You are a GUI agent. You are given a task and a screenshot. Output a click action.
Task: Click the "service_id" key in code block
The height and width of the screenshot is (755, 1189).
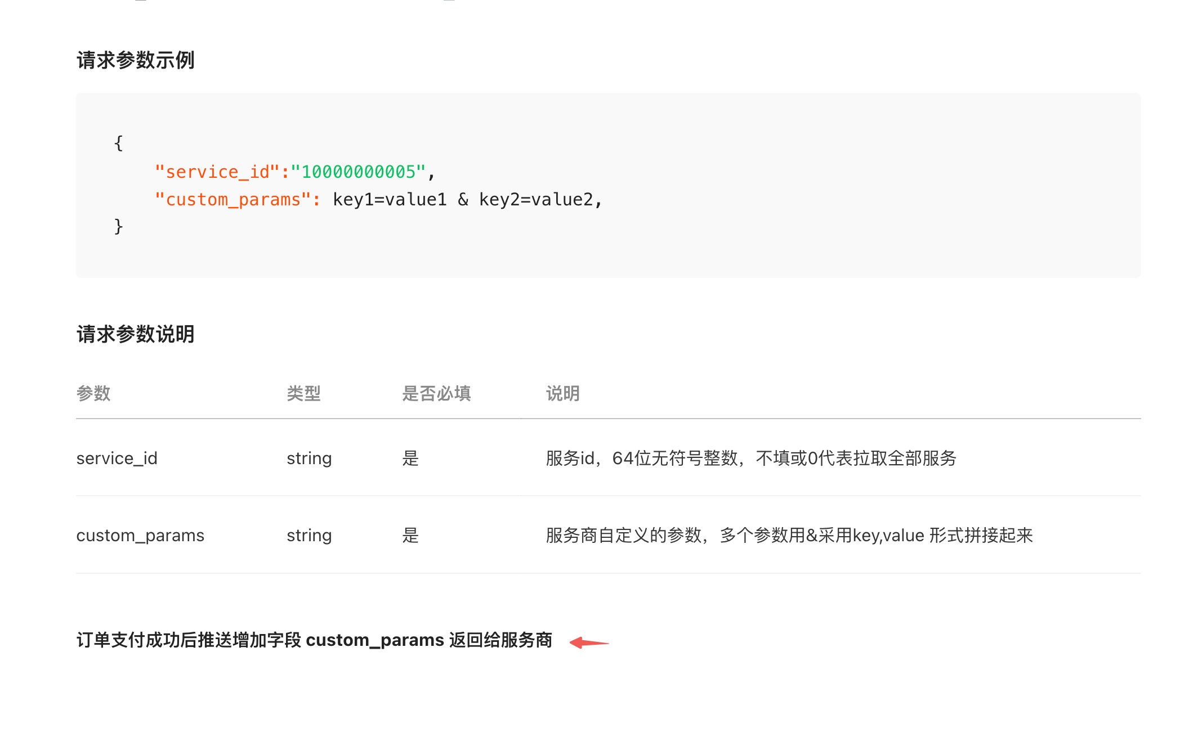pyautogui.click(x=217, y=172)
